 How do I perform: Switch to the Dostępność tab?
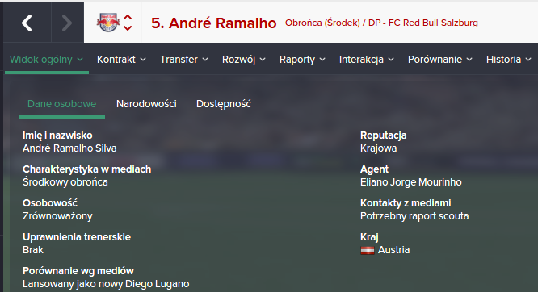pyautogui.click(x=224, y=104)
